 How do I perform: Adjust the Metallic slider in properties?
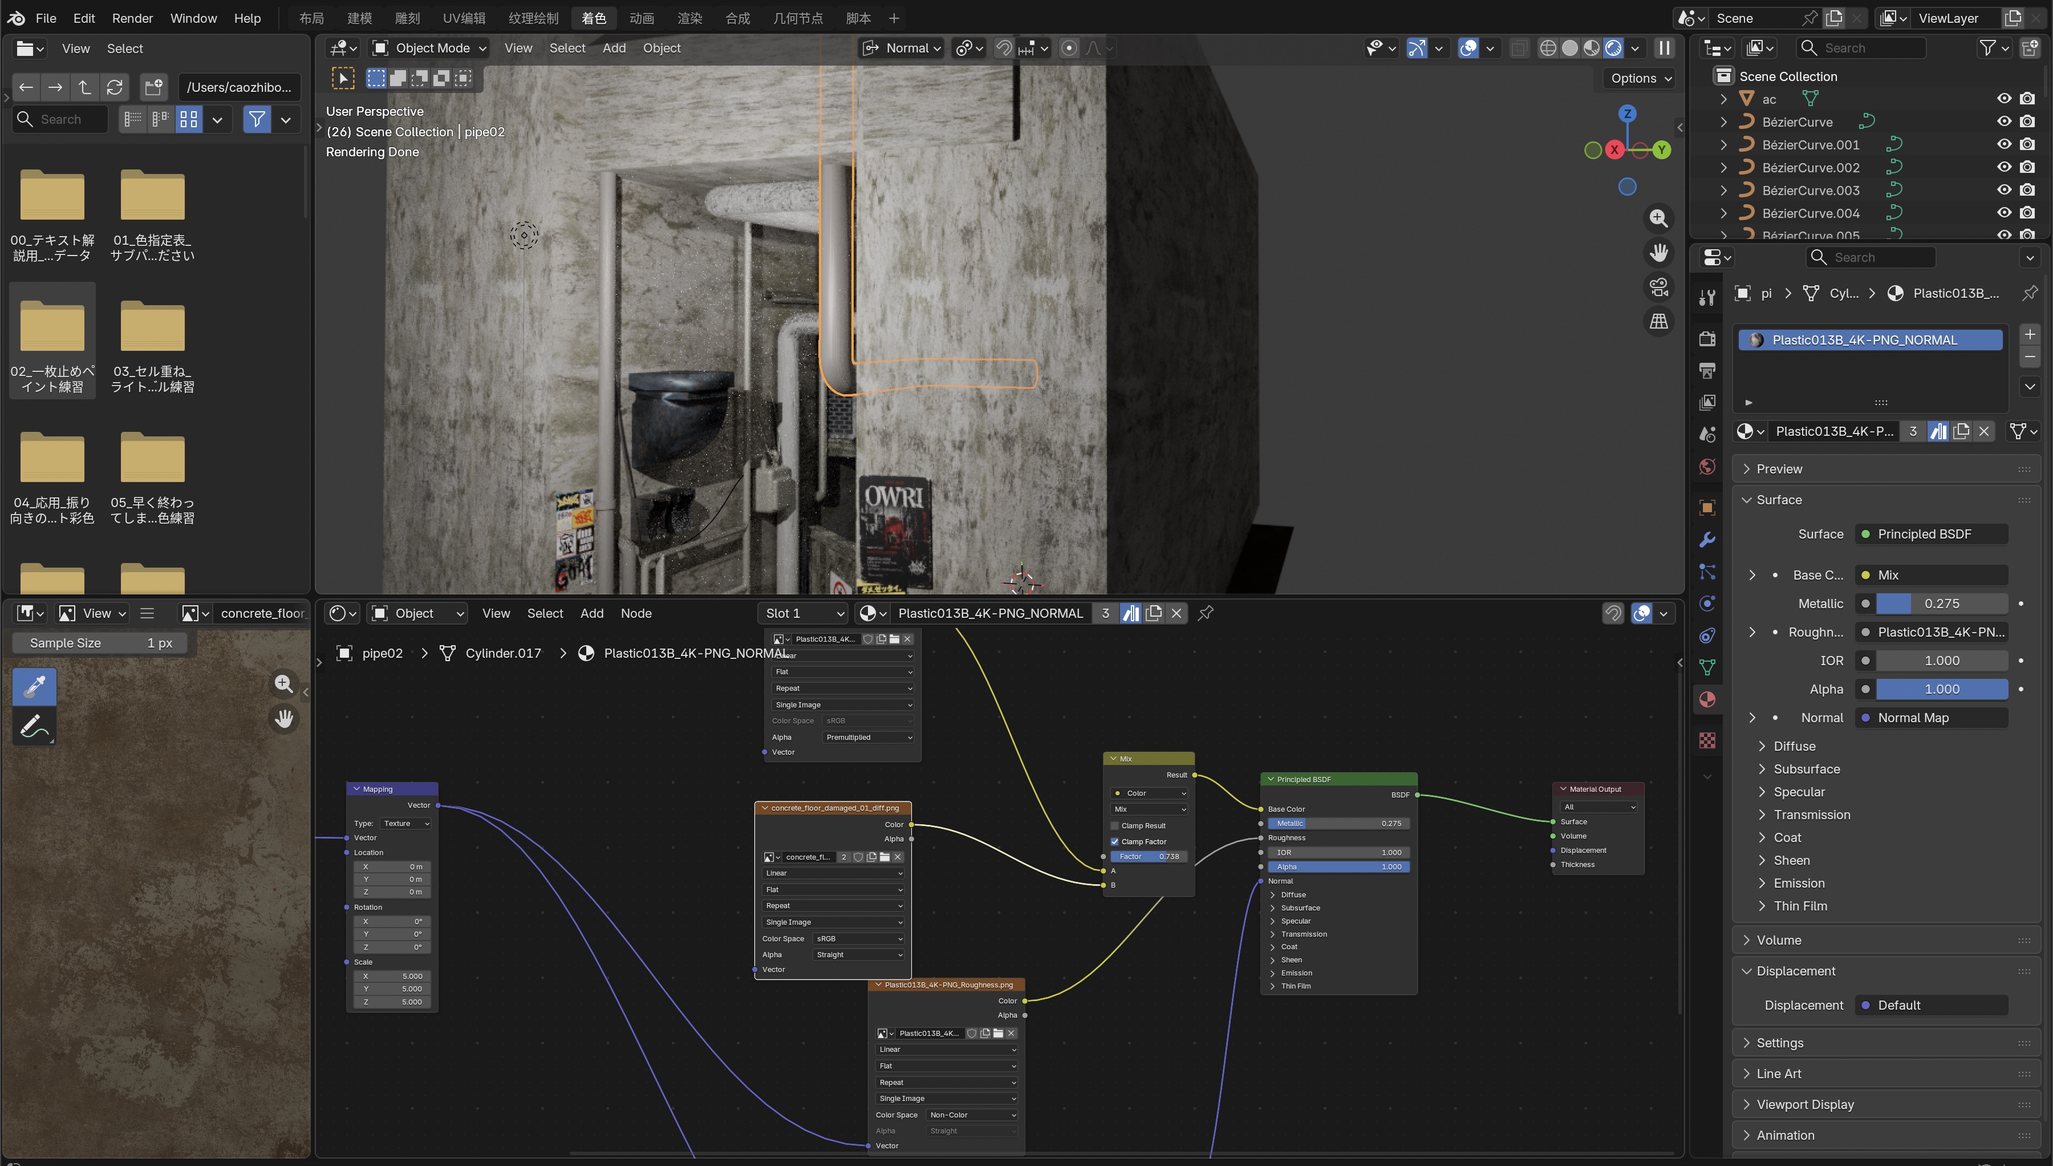[x=1942, y=603]
